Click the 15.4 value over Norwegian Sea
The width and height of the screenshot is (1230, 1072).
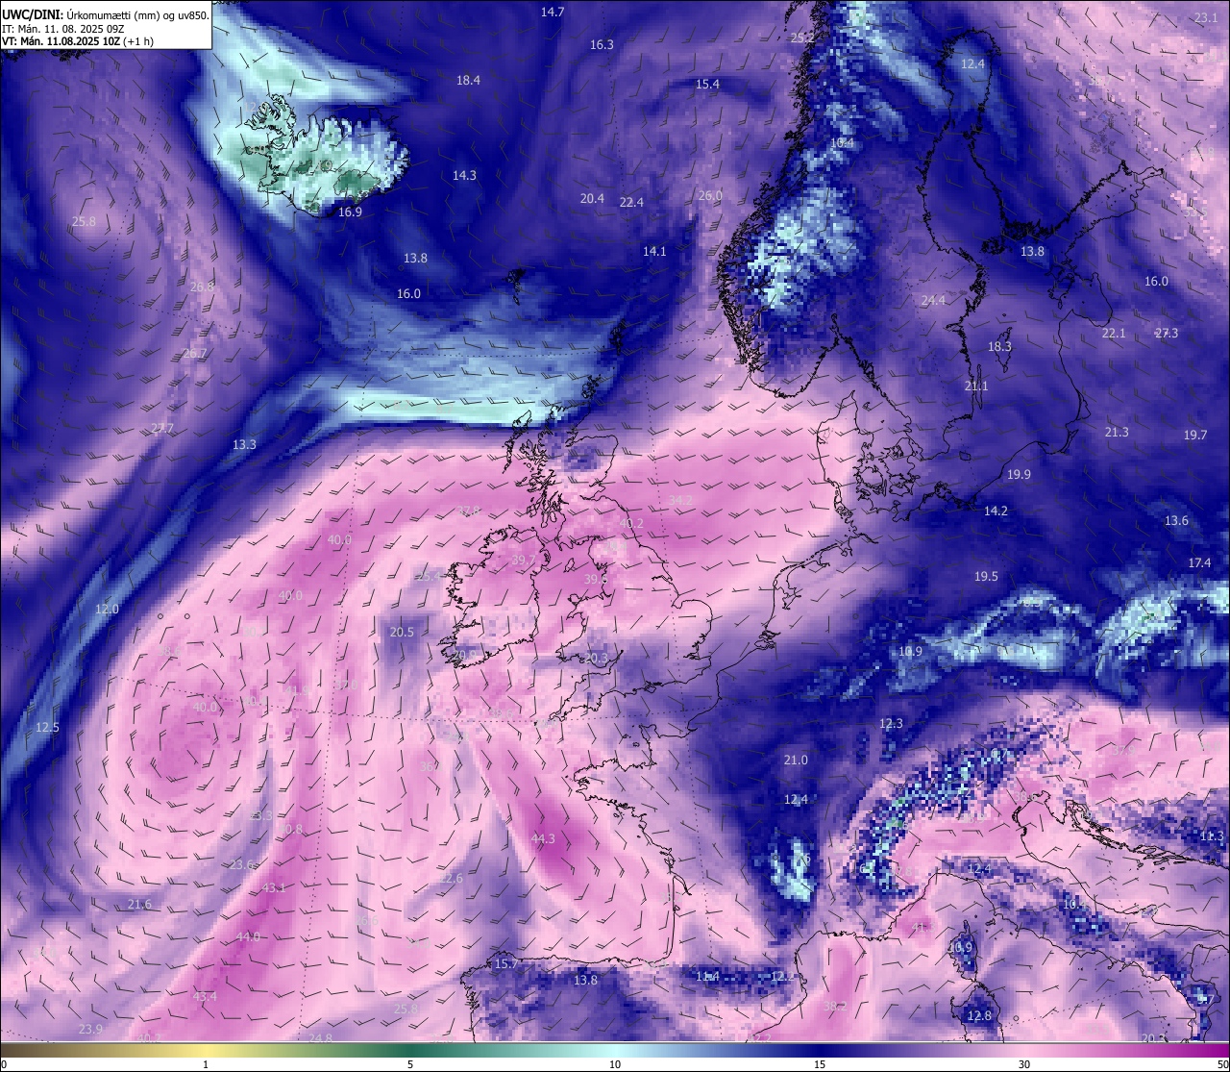point(707,85)
